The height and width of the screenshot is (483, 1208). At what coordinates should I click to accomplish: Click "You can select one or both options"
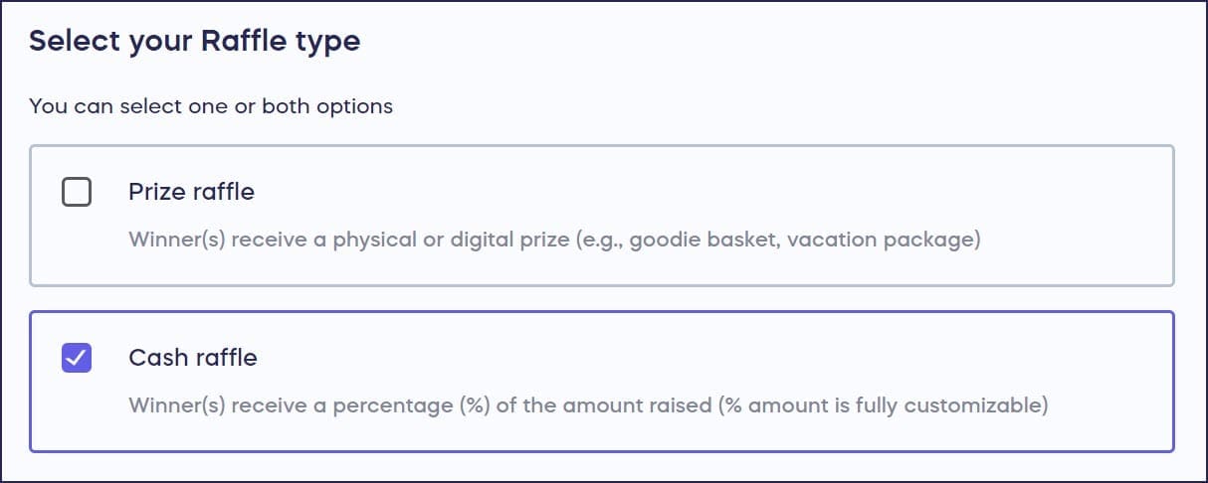(x=211, y=106)
